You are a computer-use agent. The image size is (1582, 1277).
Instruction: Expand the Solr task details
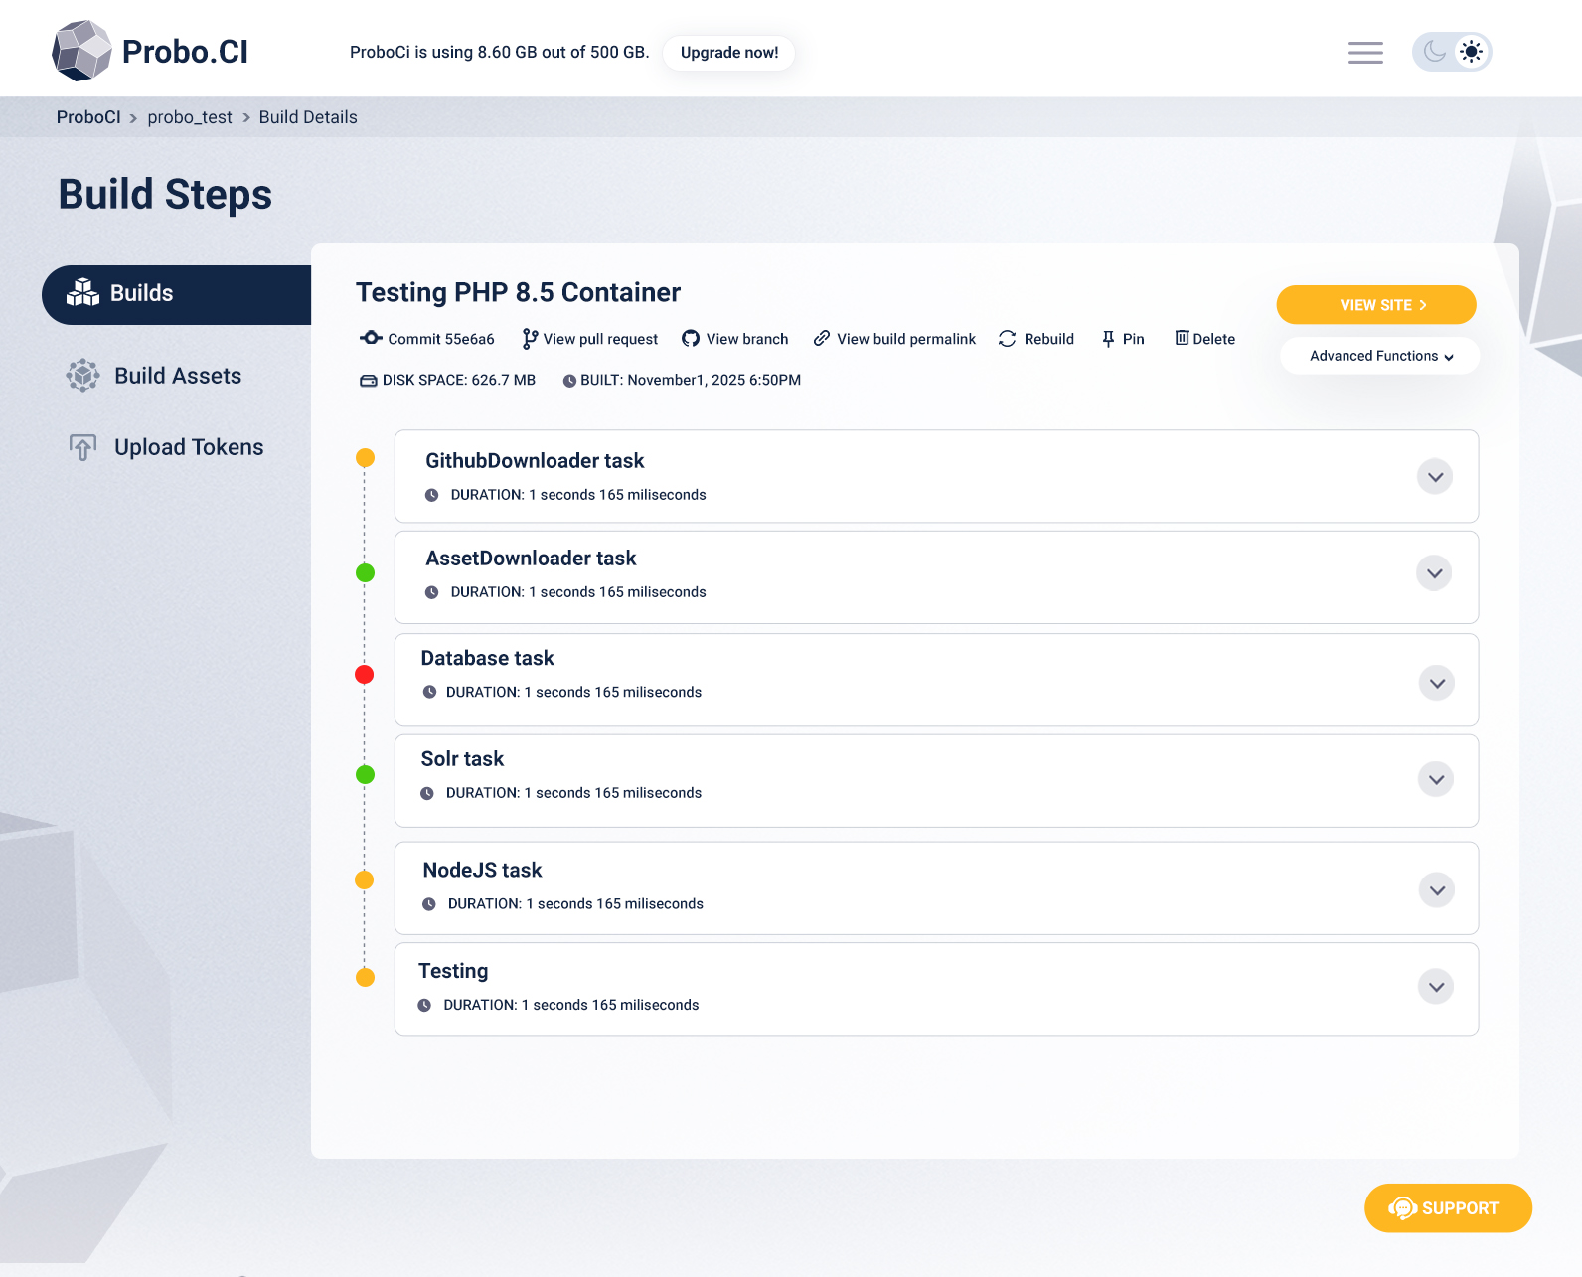(1437, 779)
